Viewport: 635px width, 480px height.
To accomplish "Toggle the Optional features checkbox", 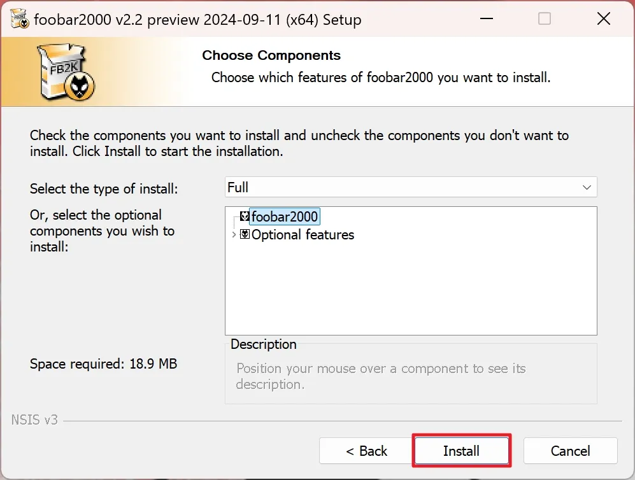I will (245, 234).
